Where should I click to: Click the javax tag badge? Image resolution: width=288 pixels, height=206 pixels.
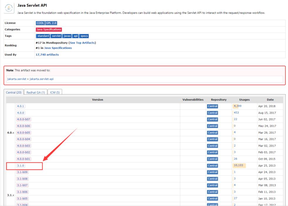[67, 36]
